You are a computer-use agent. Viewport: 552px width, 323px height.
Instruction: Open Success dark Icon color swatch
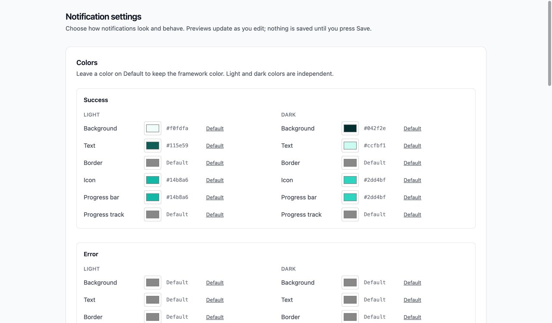pyautogui.click(x=350, y=180)
